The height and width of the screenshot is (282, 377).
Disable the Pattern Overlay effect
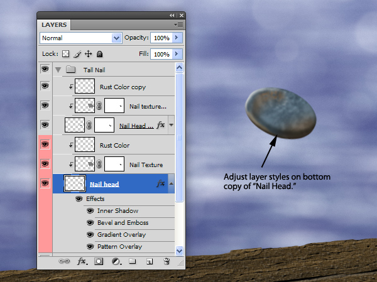pos(90,247)
